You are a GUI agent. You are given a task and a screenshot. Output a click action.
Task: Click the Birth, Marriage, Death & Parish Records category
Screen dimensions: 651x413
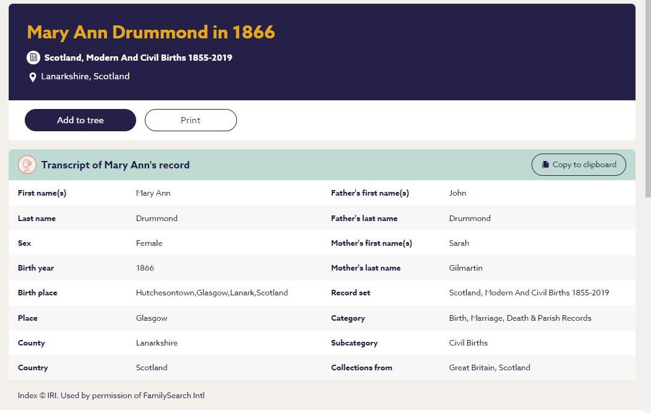click(520, 318)
